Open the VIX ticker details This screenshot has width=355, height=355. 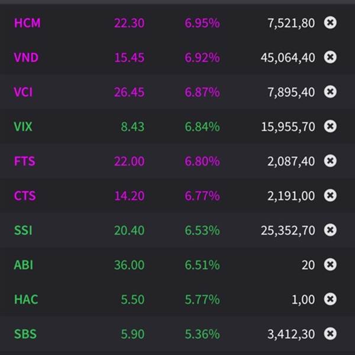(x=23, y=127)
